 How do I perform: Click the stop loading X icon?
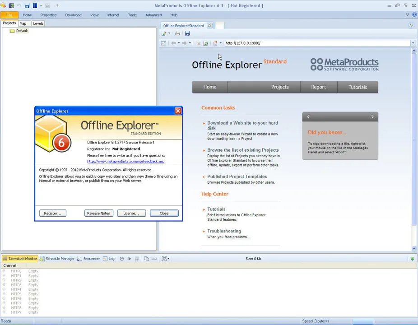198,43
